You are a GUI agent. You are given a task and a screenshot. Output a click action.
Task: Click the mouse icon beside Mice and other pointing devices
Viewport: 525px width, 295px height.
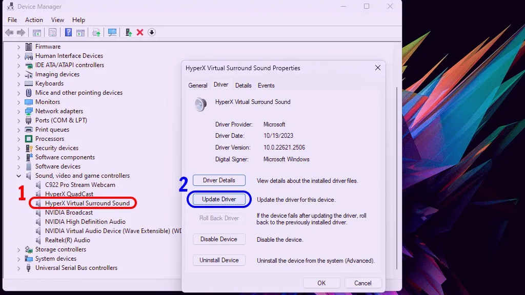tap(29, 93)
